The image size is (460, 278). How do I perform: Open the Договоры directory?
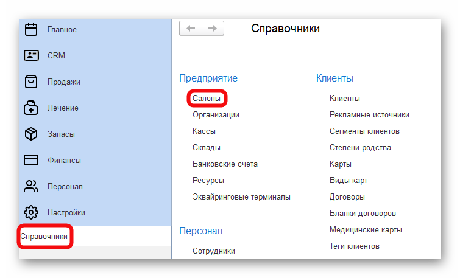[347, 197]
